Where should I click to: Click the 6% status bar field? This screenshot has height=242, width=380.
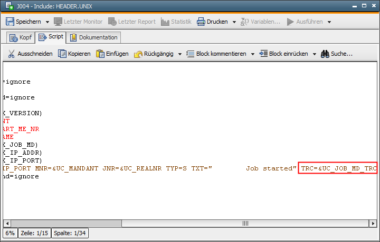click(x=10, y=233)
